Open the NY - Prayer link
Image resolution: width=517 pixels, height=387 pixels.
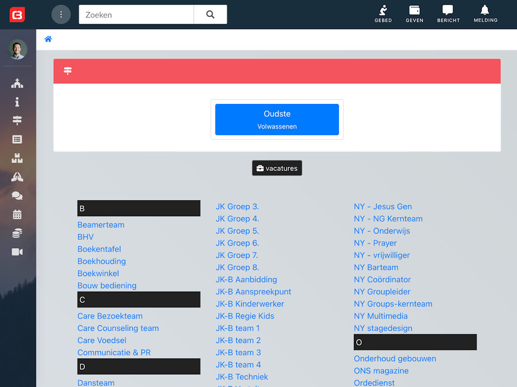(x=375, y=243)
